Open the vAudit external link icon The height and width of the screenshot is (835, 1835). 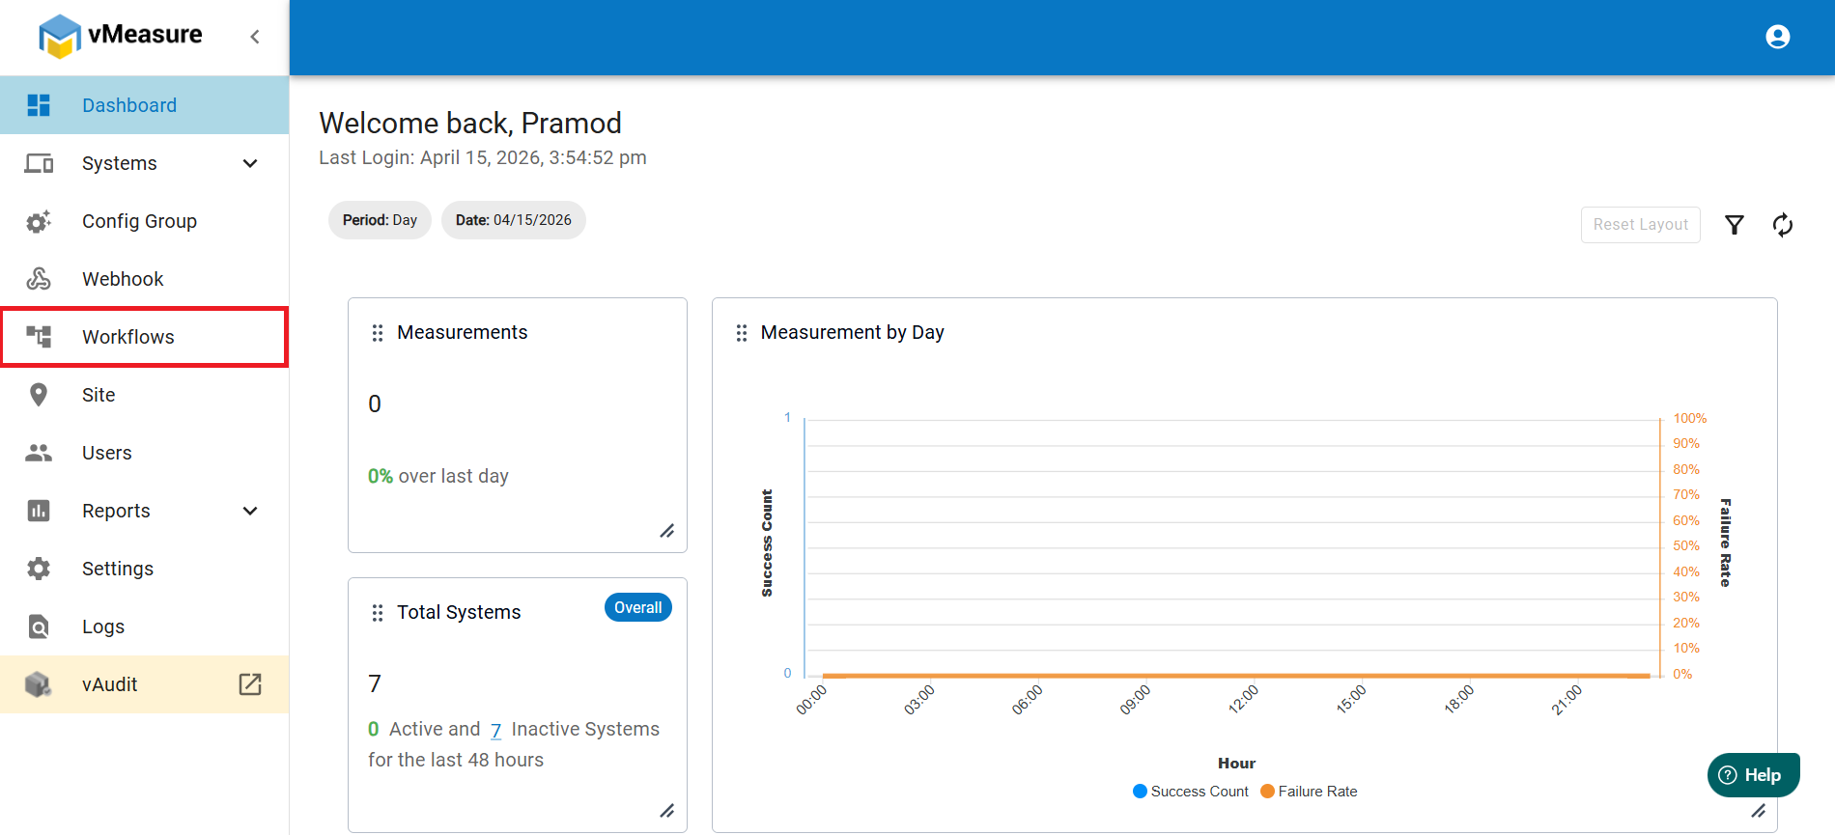[250, 684]
